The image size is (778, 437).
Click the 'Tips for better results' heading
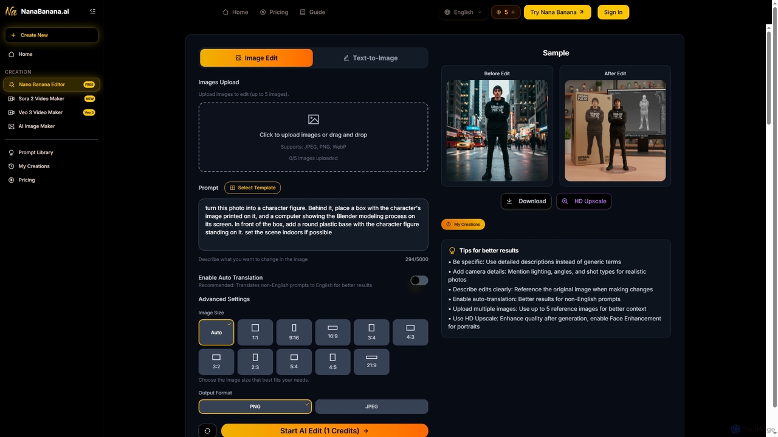(489, 251)
